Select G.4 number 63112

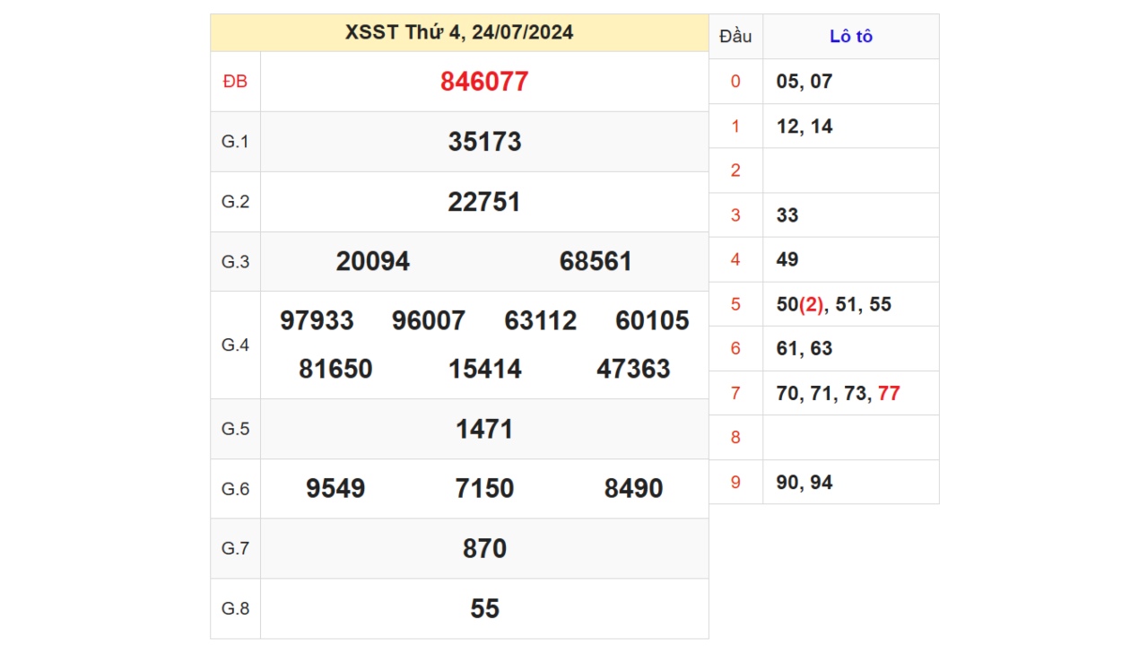pos(541,321)
